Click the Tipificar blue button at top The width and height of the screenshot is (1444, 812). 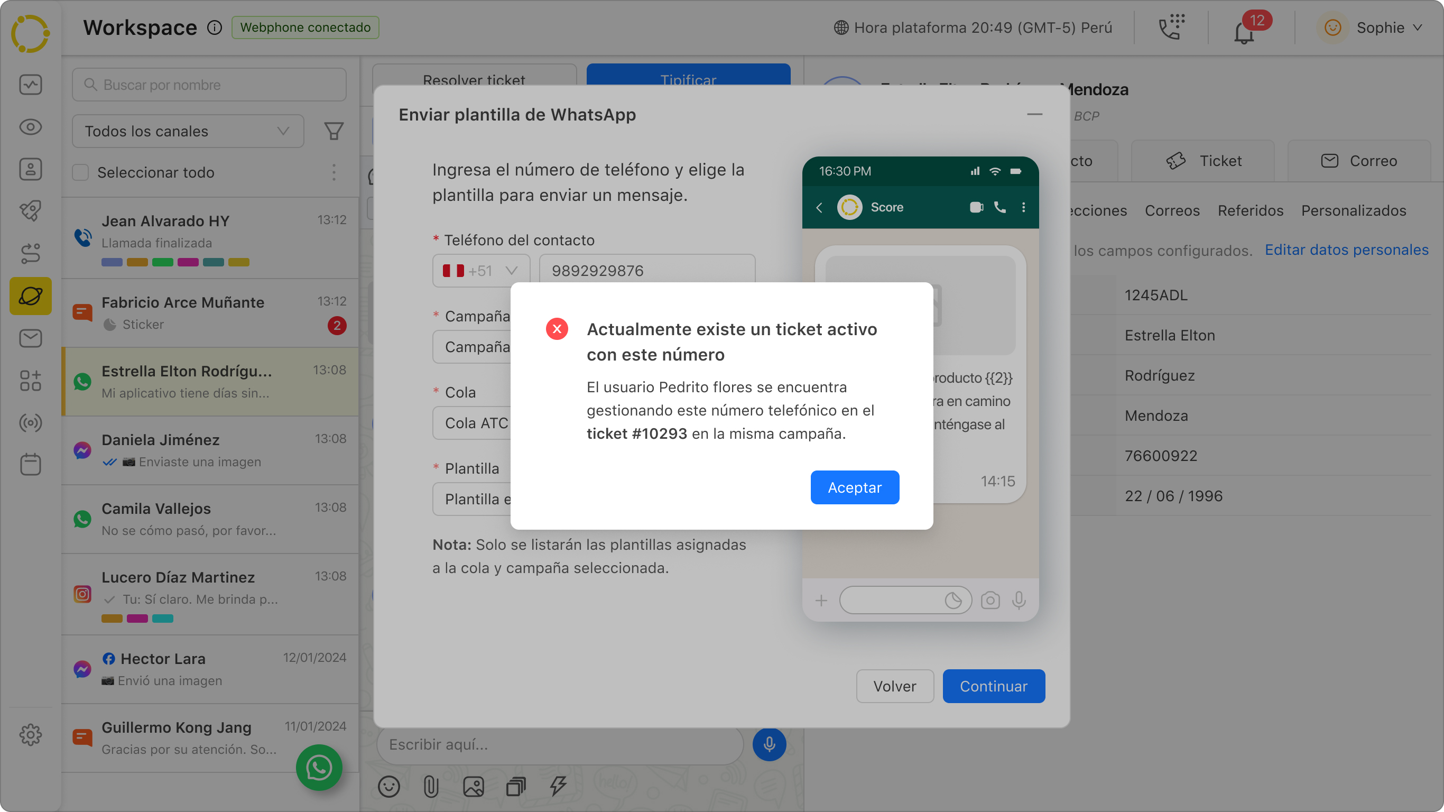coord(689,80)
